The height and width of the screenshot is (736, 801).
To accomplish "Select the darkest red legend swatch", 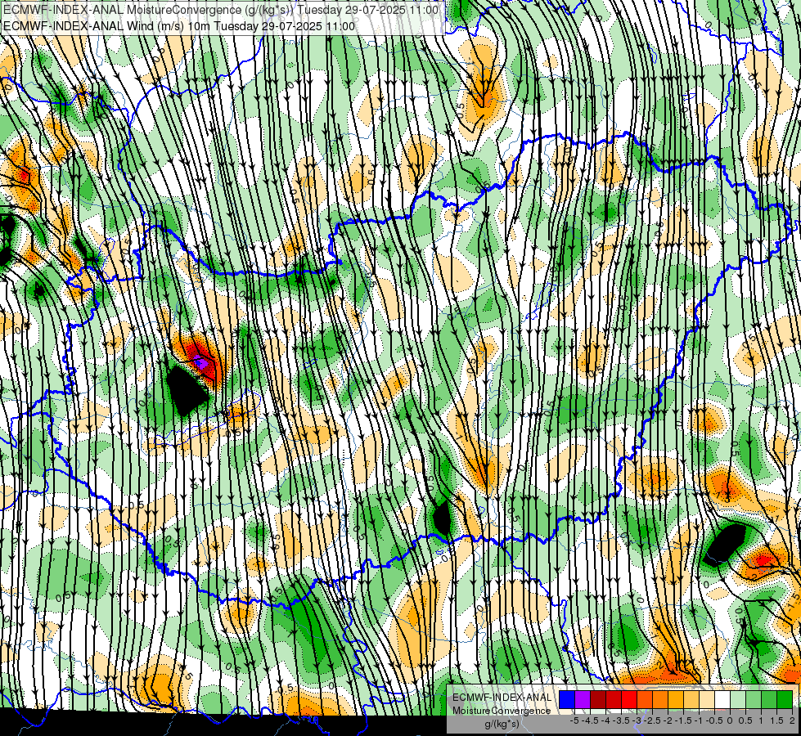I will [598, 699].
